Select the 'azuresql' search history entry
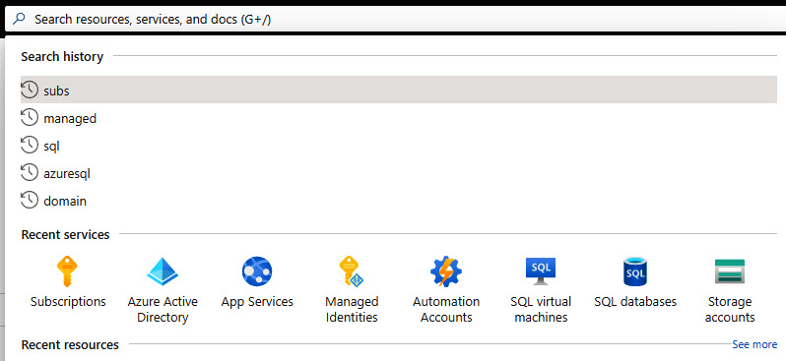 point(399,173)
